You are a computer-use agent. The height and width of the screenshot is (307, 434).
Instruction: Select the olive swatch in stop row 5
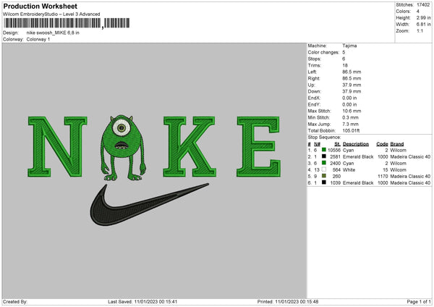tap(324, 176)
